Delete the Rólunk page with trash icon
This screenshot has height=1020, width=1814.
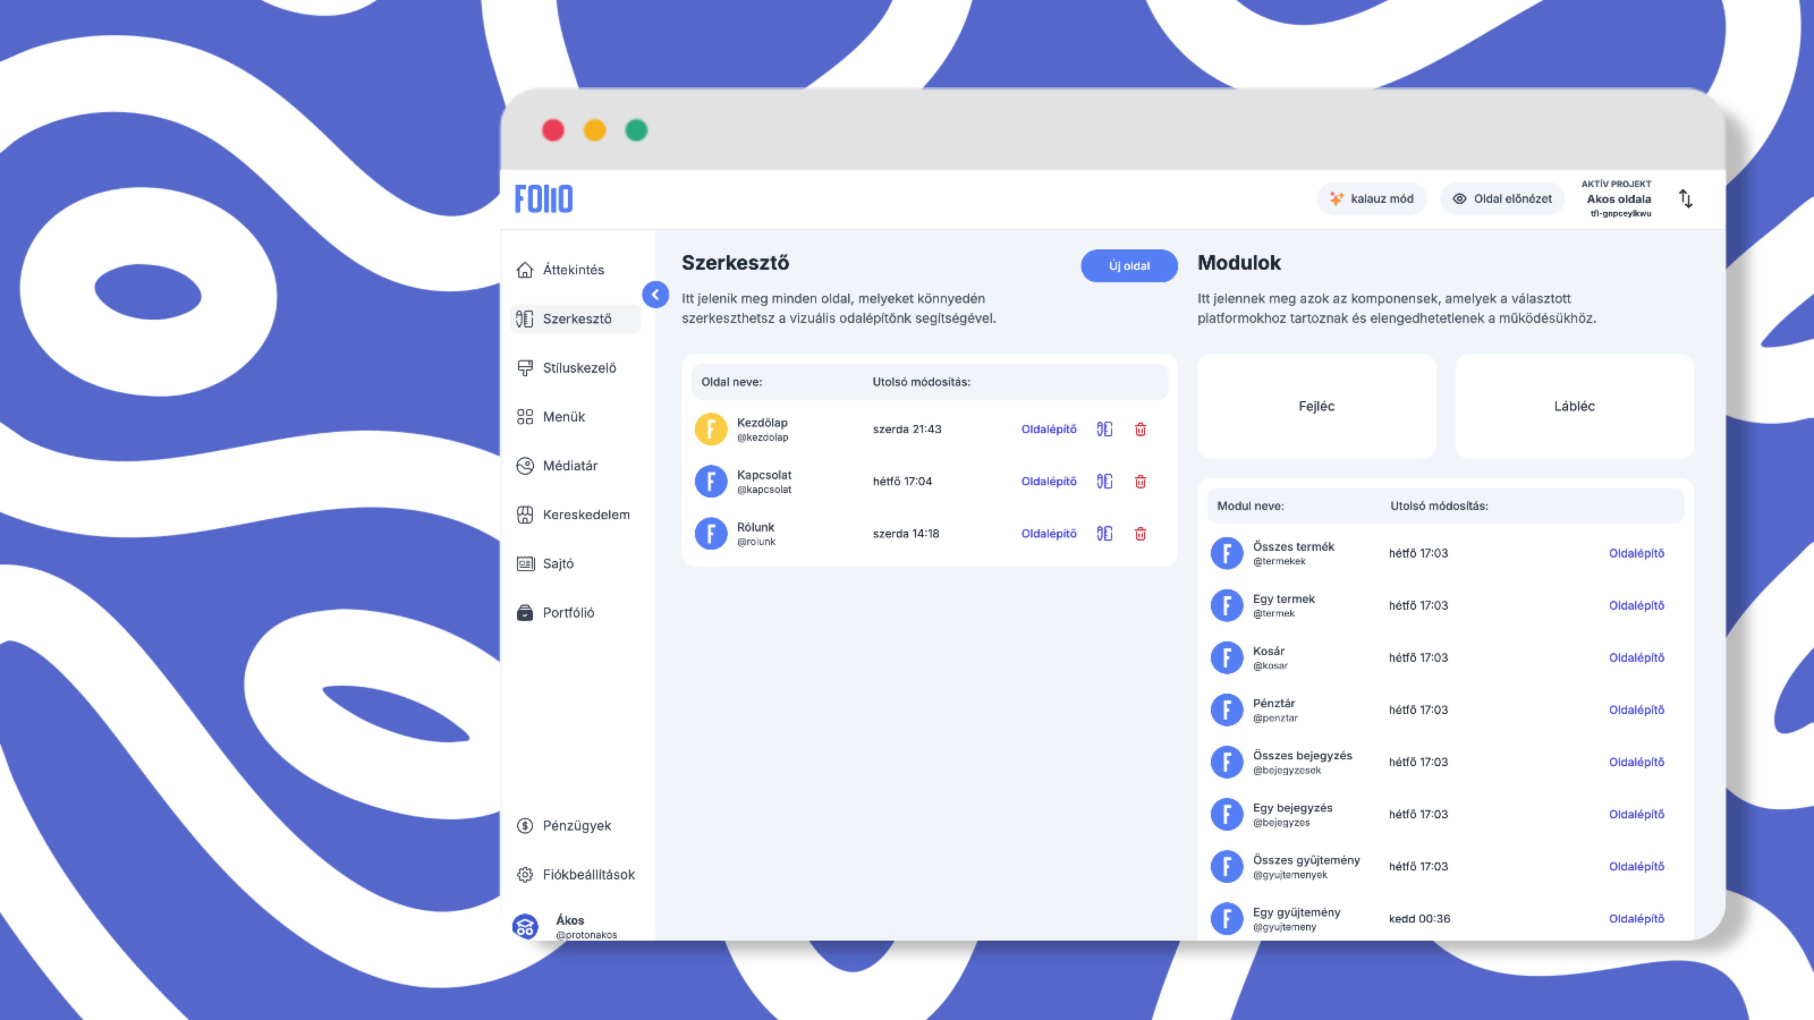click(x=1140, y=533)
